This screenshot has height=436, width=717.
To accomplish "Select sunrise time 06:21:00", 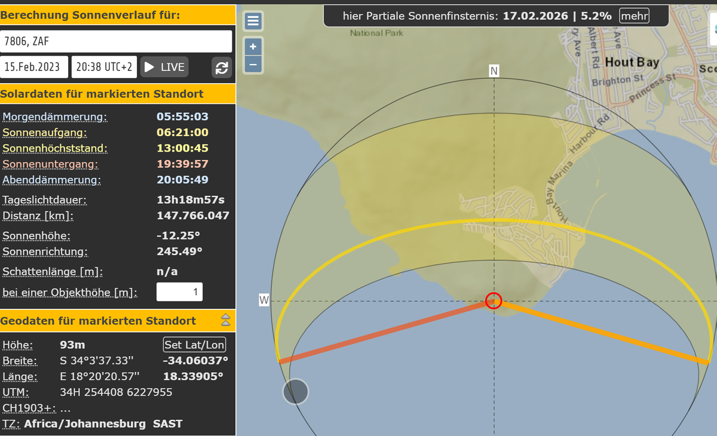I will click(x=182, y=132).
